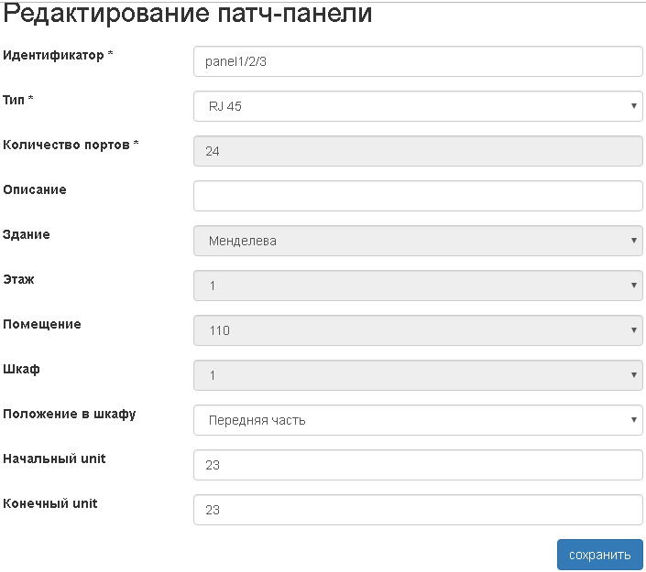The height and width of the screenshot is (572, 646).
Task: Open the Этаж dropdown list
Action: tap(418, 286)
